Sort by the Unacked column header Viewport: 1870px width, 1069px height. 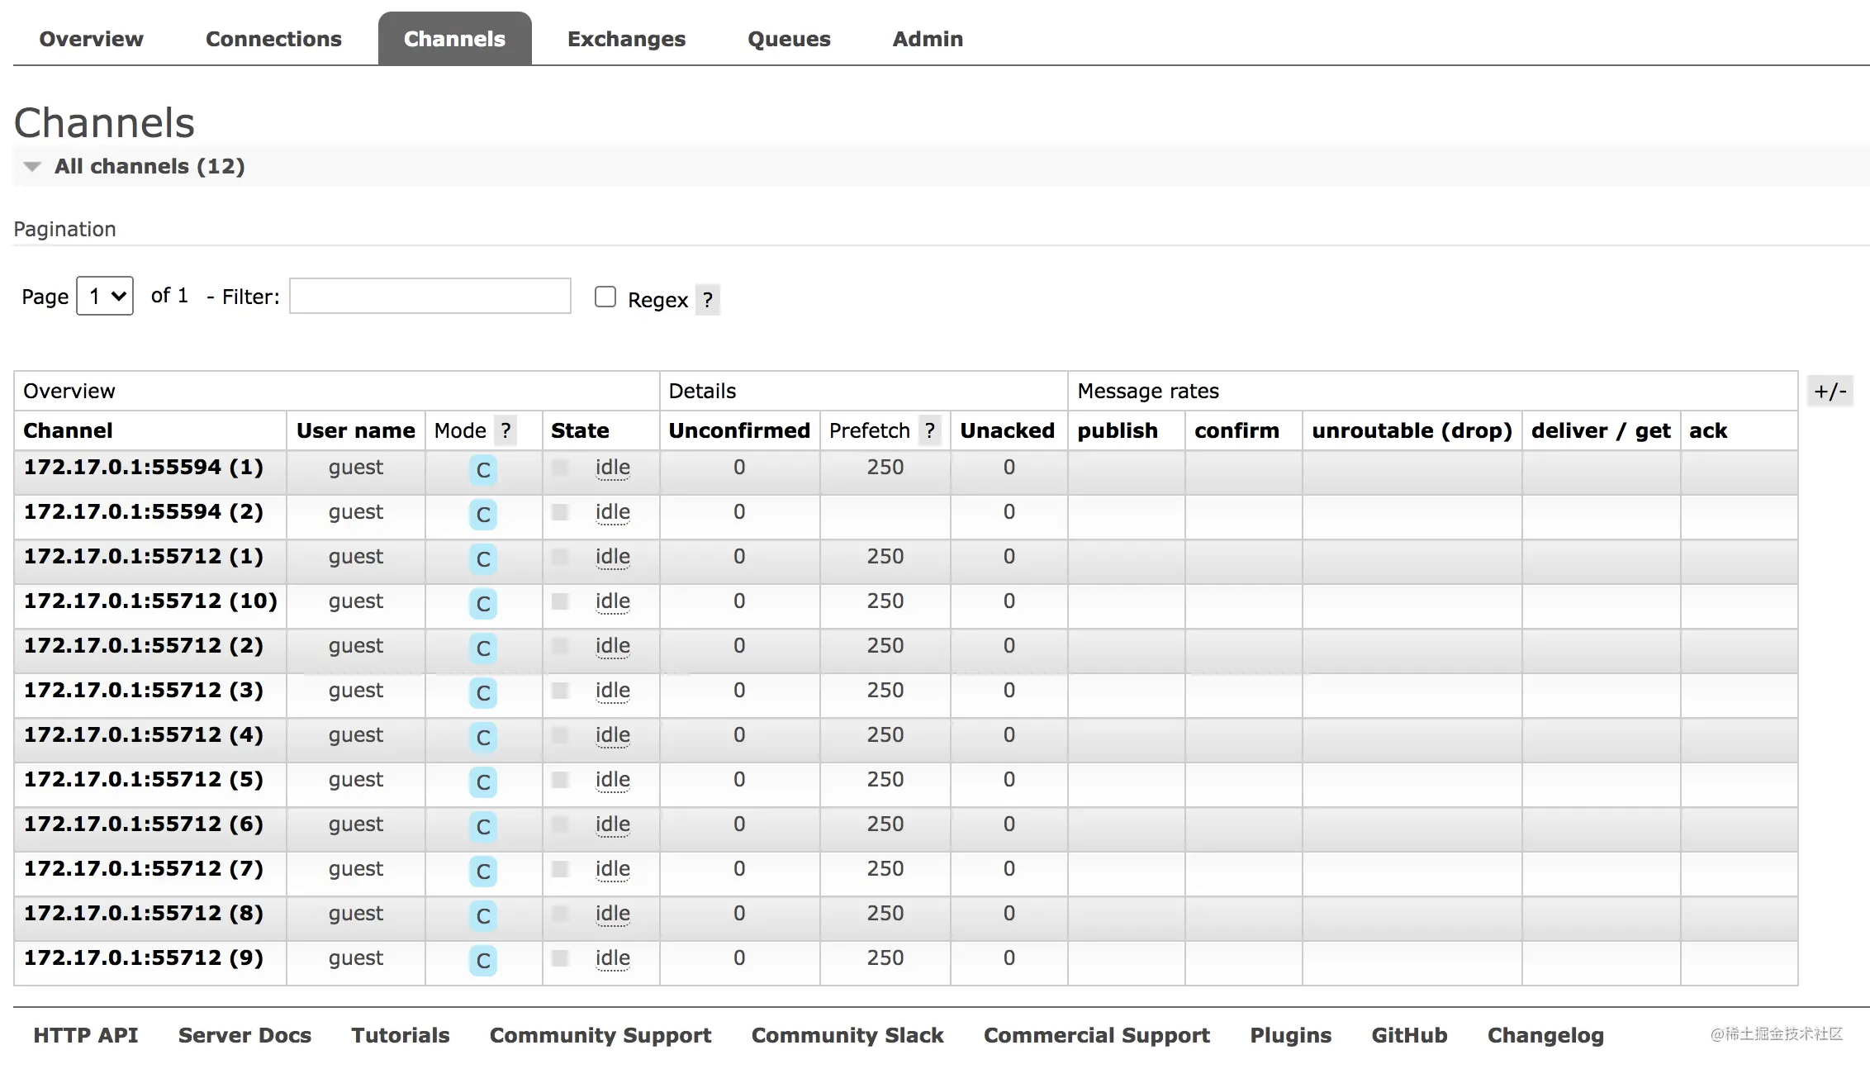point(1008,430)
